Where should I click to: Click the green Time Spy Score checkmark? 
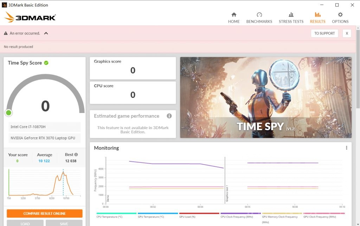coord(46,63)
